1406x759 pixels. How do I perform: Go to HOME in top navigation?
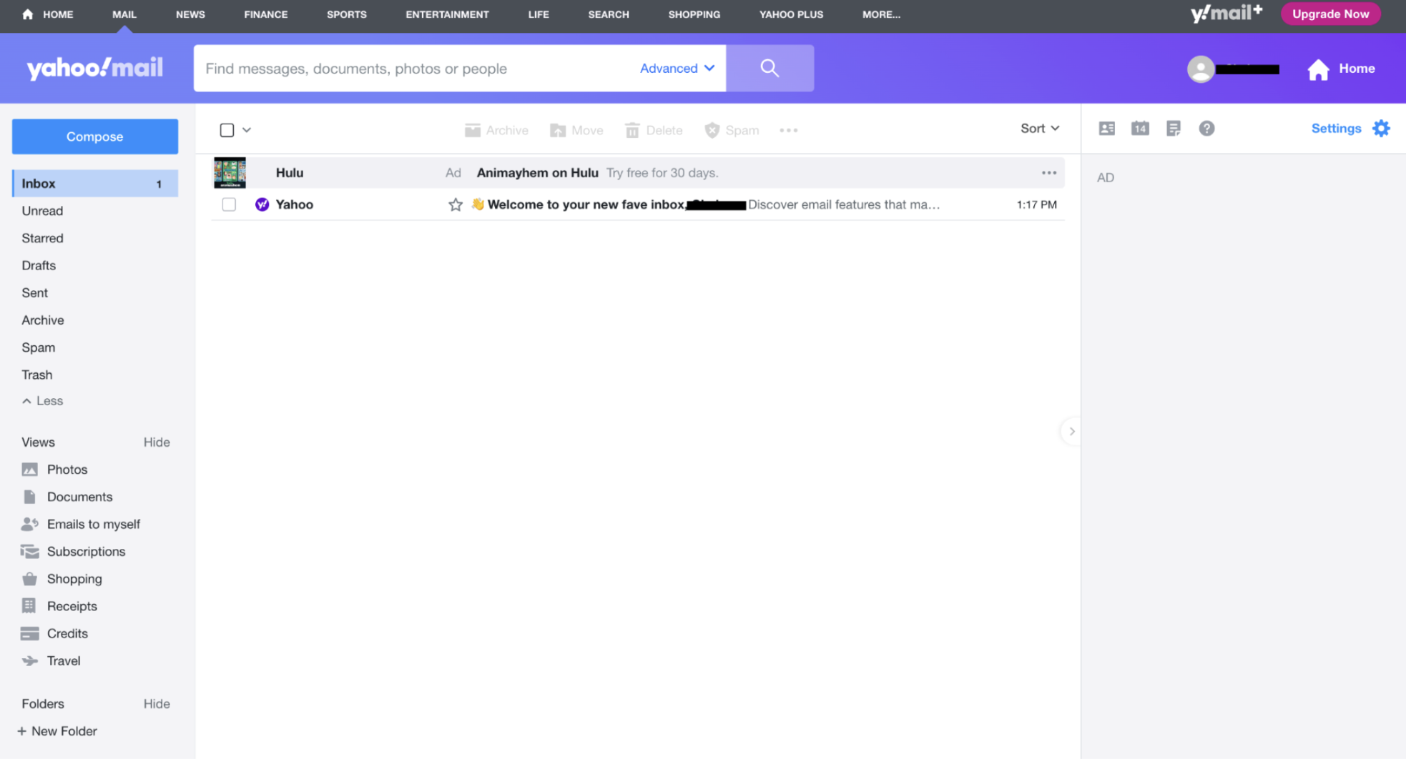(x=48, y=14)
